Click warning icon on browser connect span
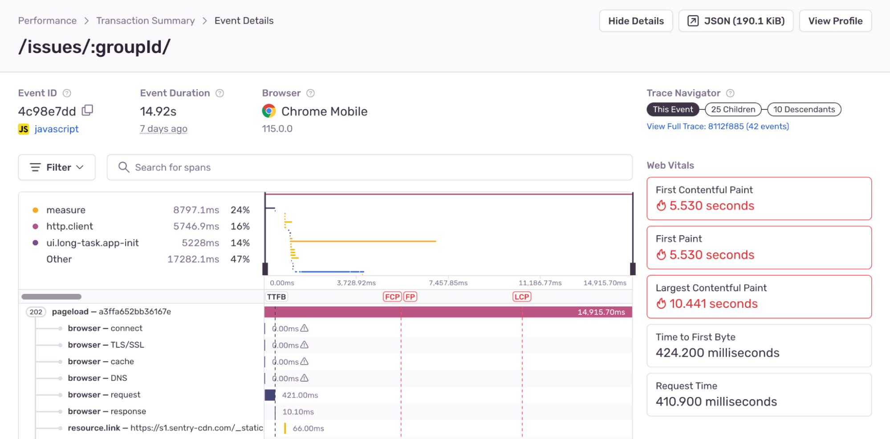Viewport: 890px width, 439px height. click(305, 328)
